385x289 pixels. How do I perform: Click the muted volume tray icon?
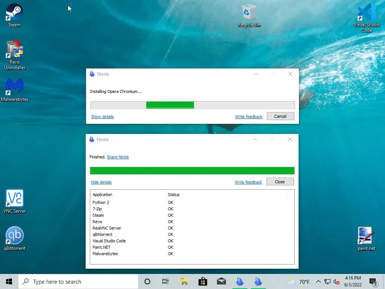click(x=336, y=281)
